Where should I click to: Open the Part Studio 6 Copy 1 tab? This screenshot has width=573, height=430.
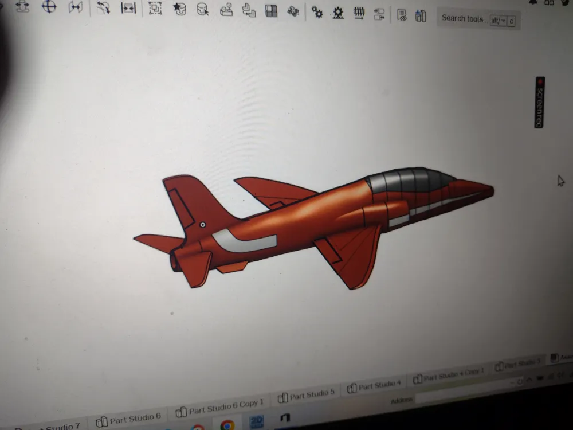pos(219,408)
